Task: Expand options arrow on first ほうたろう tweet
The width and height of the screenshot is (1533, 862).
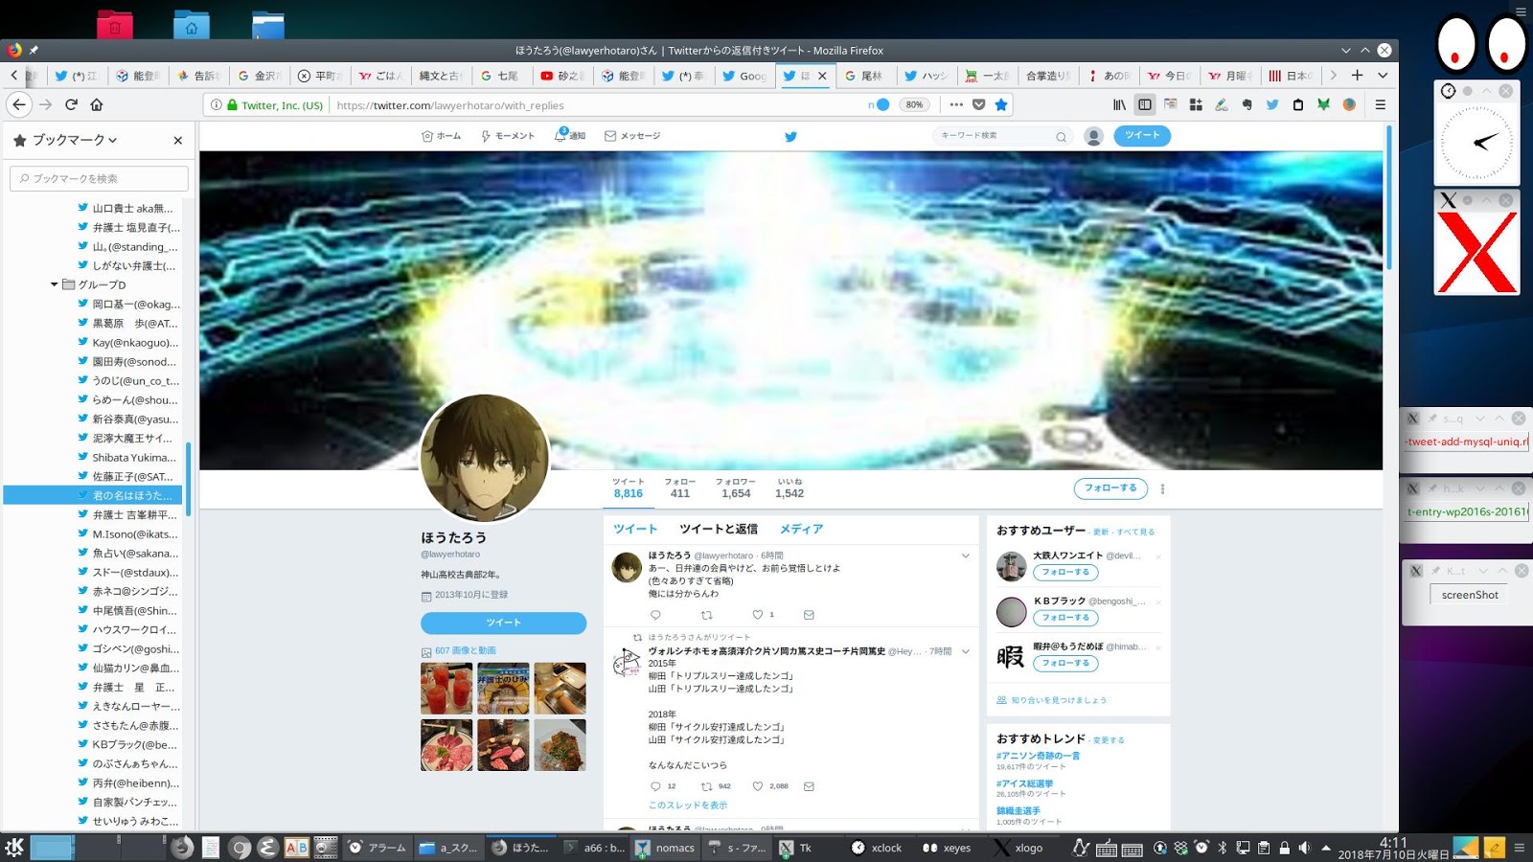Action: pyautogui.click(x=966, y=556)
